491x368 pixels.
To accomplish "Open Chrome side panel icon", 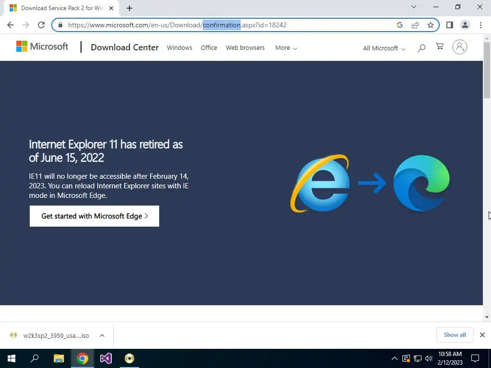I will point(450,25).
